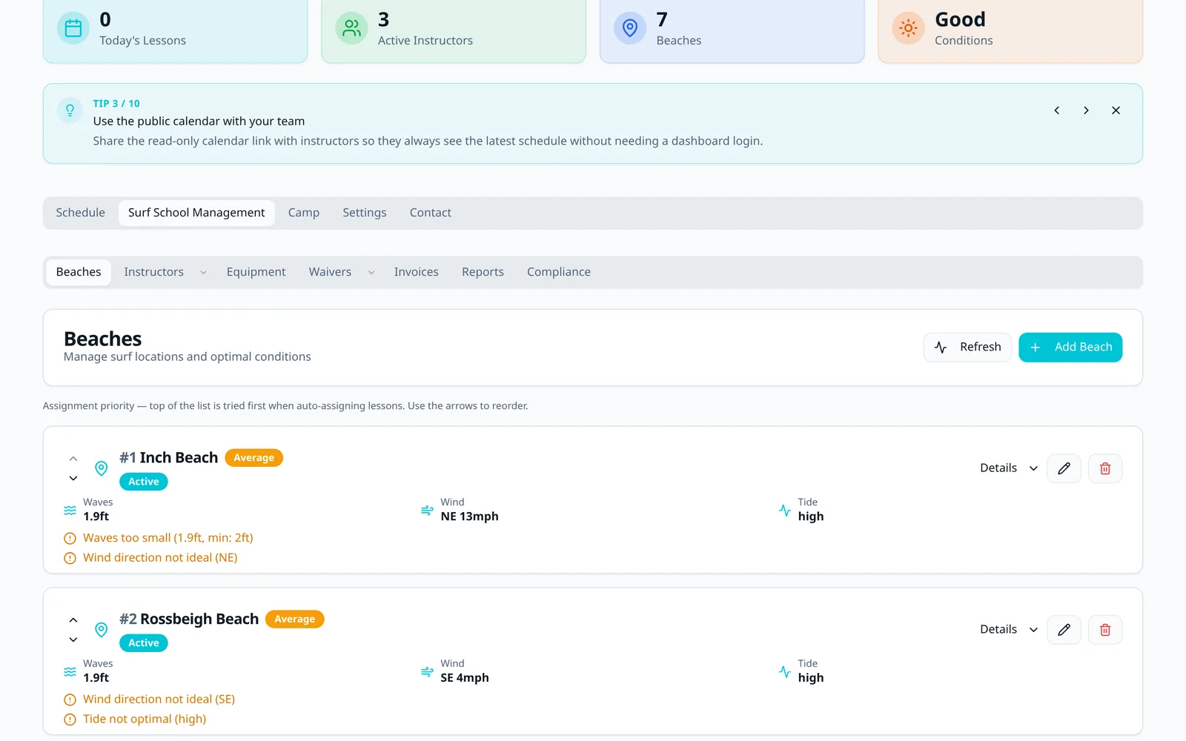The width and height of the screenshot is (1186, 741).
Task: Edit Rossbeigh Beach with pencil icon
Action: point(1064,630)
